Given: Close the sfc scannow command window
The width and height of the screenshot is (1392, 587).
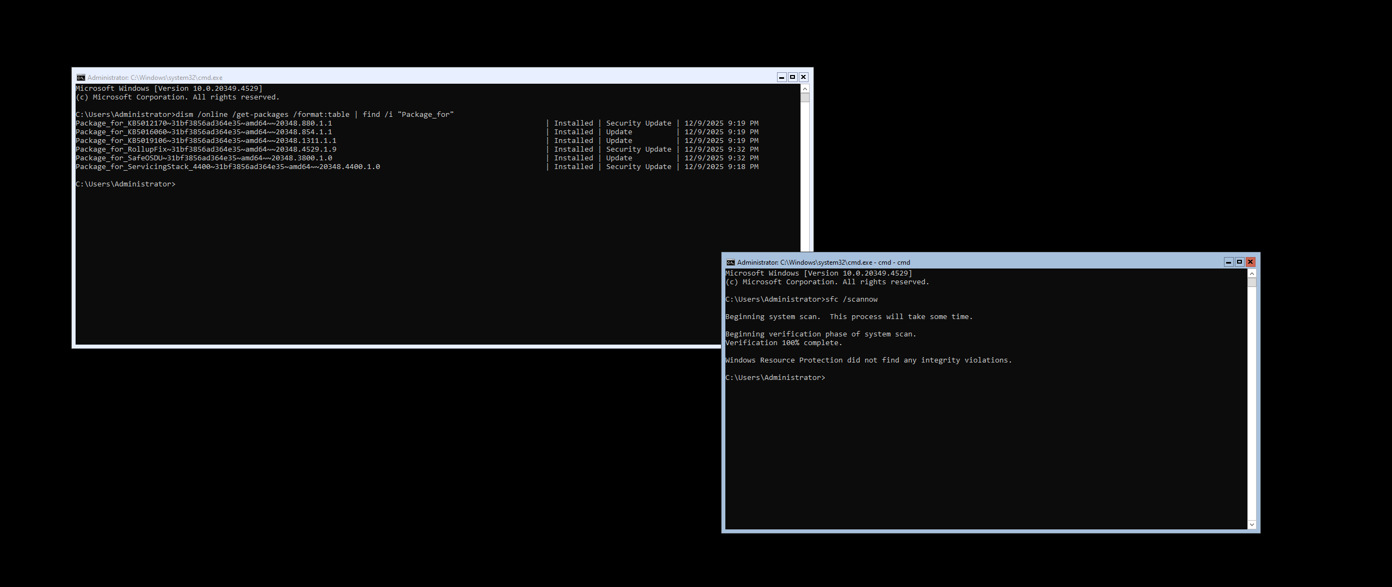Looking at the screenshot, I should (1250, 262).
